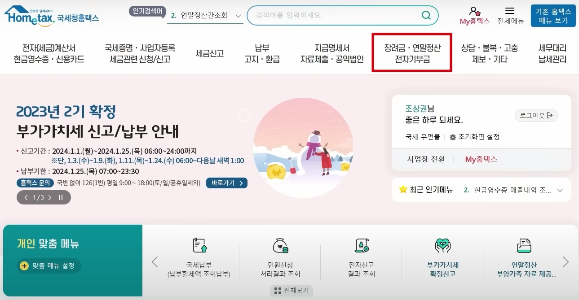Image resolution: width=579 pixels, height=300 pixels.
Task: Click the 연말정산 부양가족 자료 제공 icon
Action: [524, 246]
